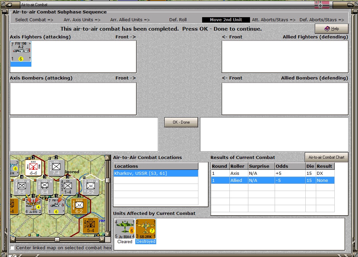Image resolution: width=358 pixels, height=257 pixels.
Task: Click the Surprise column header
Action: (261, 166)
